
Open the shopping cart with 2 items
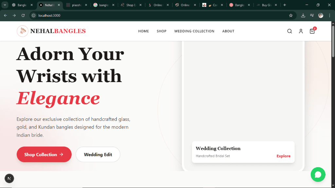coord(312,31)
